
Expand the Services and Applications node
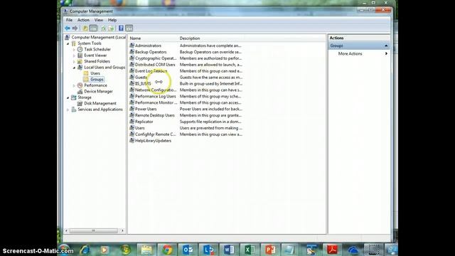tap(68, 110)
